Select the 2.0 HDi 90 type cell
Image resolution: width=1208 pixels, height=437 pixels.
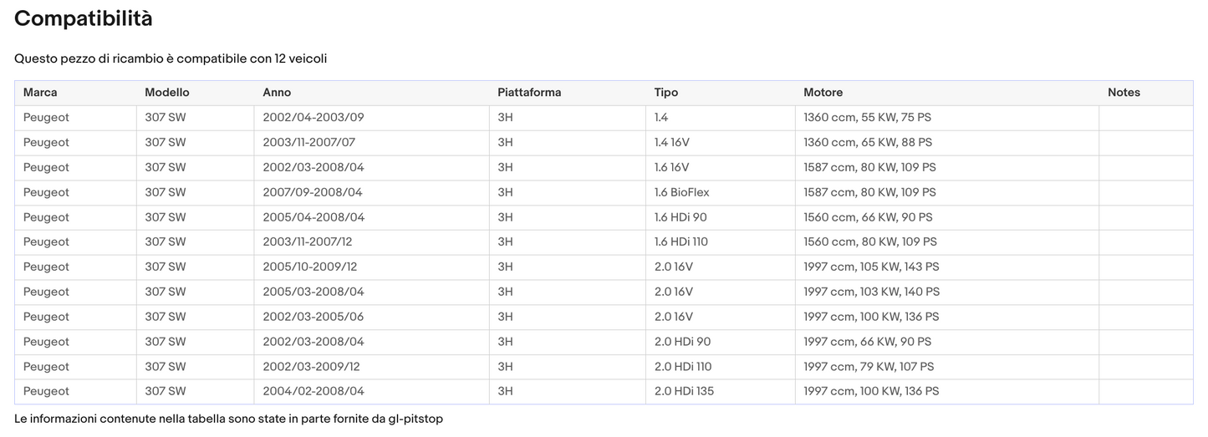(682, 342)
